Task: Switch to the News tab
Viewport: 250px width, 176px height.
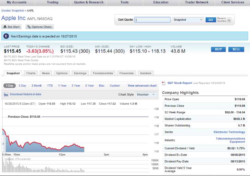Action: pyautogui.click(x=46, y=73)
